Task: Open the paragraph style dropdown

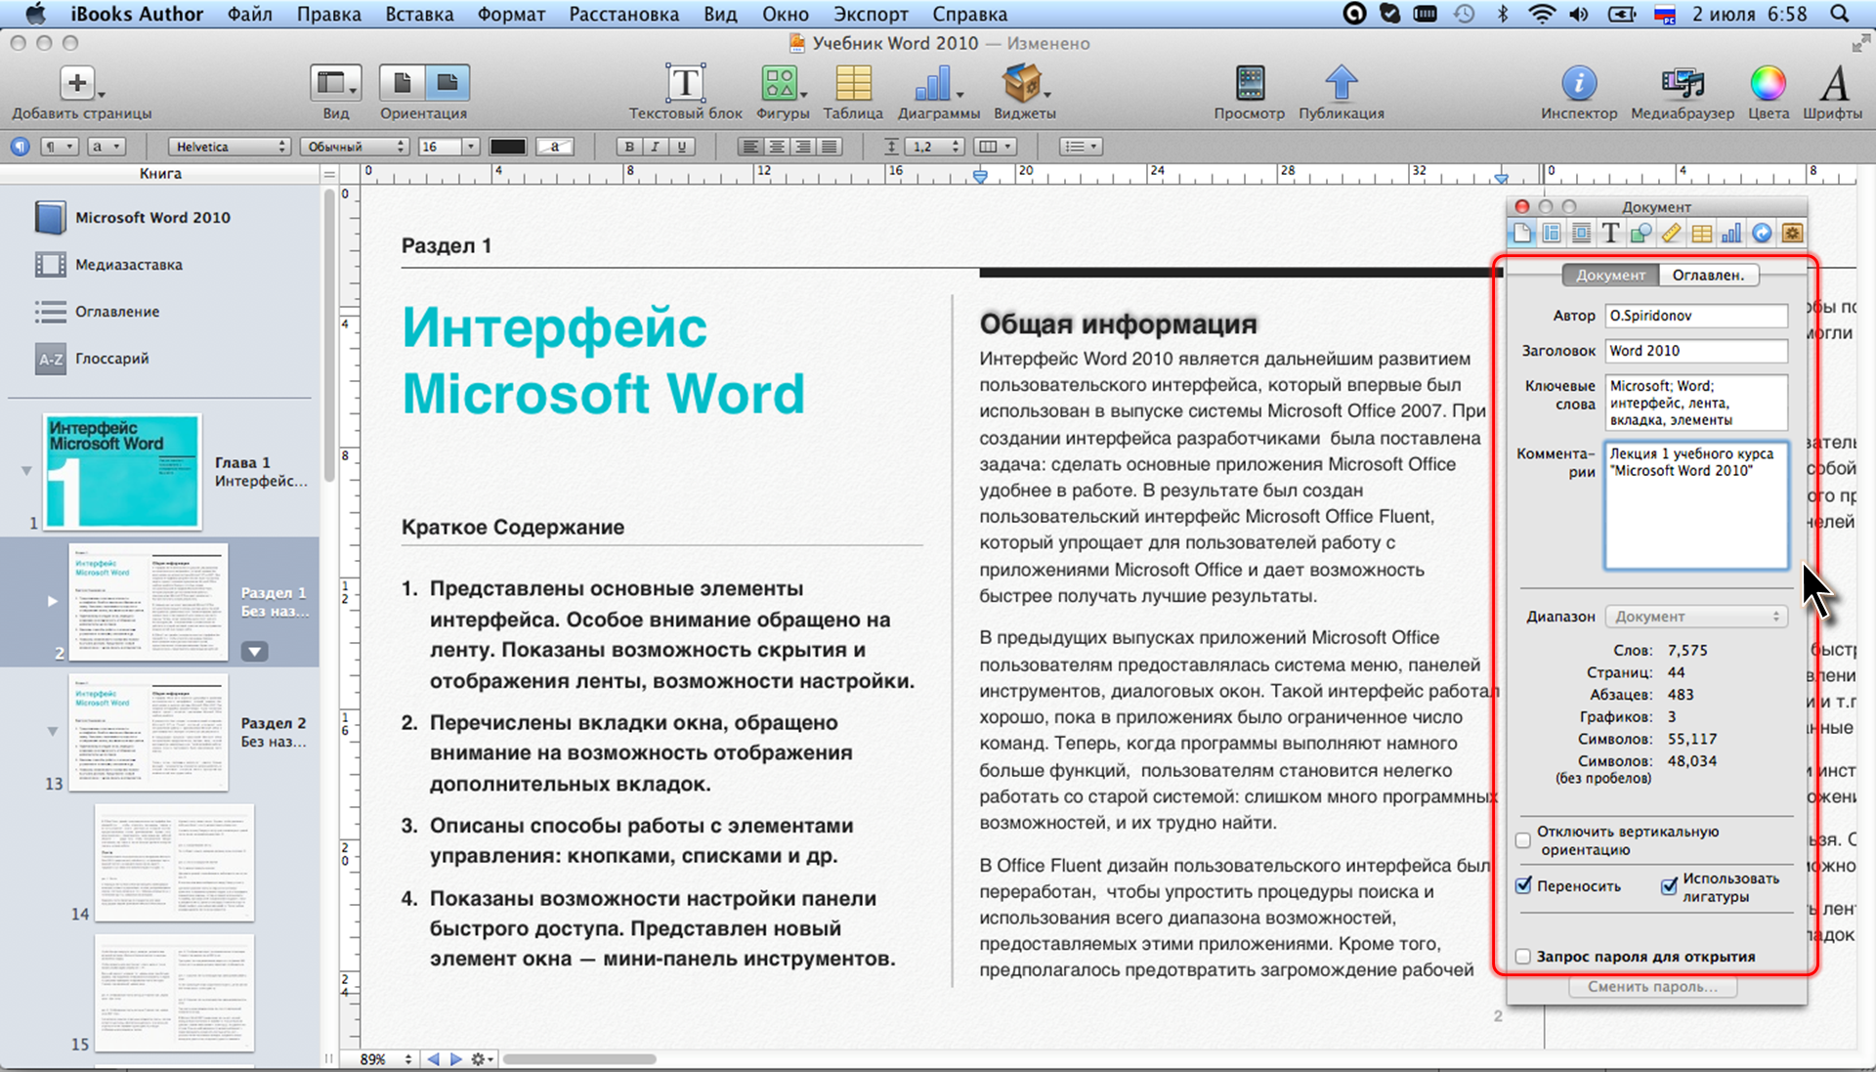Action: coord(59,147)
